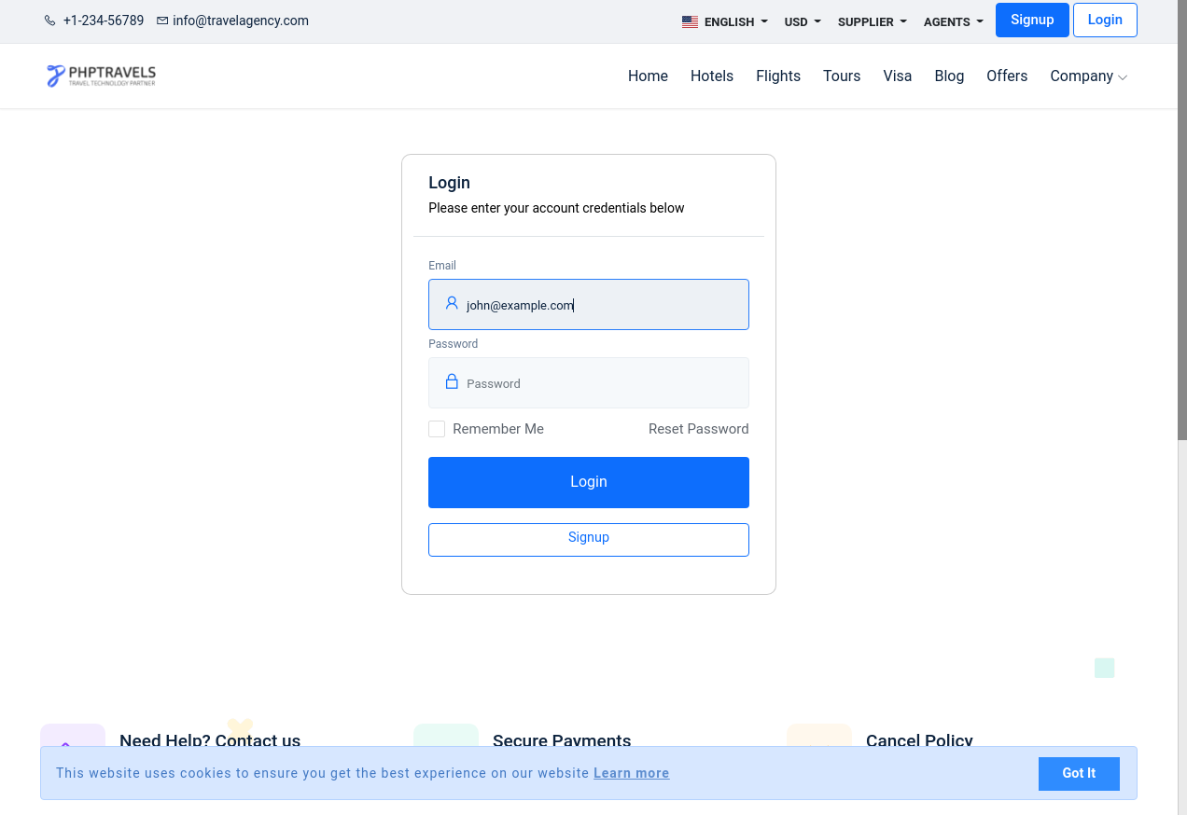Click the Reset Password link
Image resolution: width=1187 pixels, height=815 pixels.
[x=698, y=429]
